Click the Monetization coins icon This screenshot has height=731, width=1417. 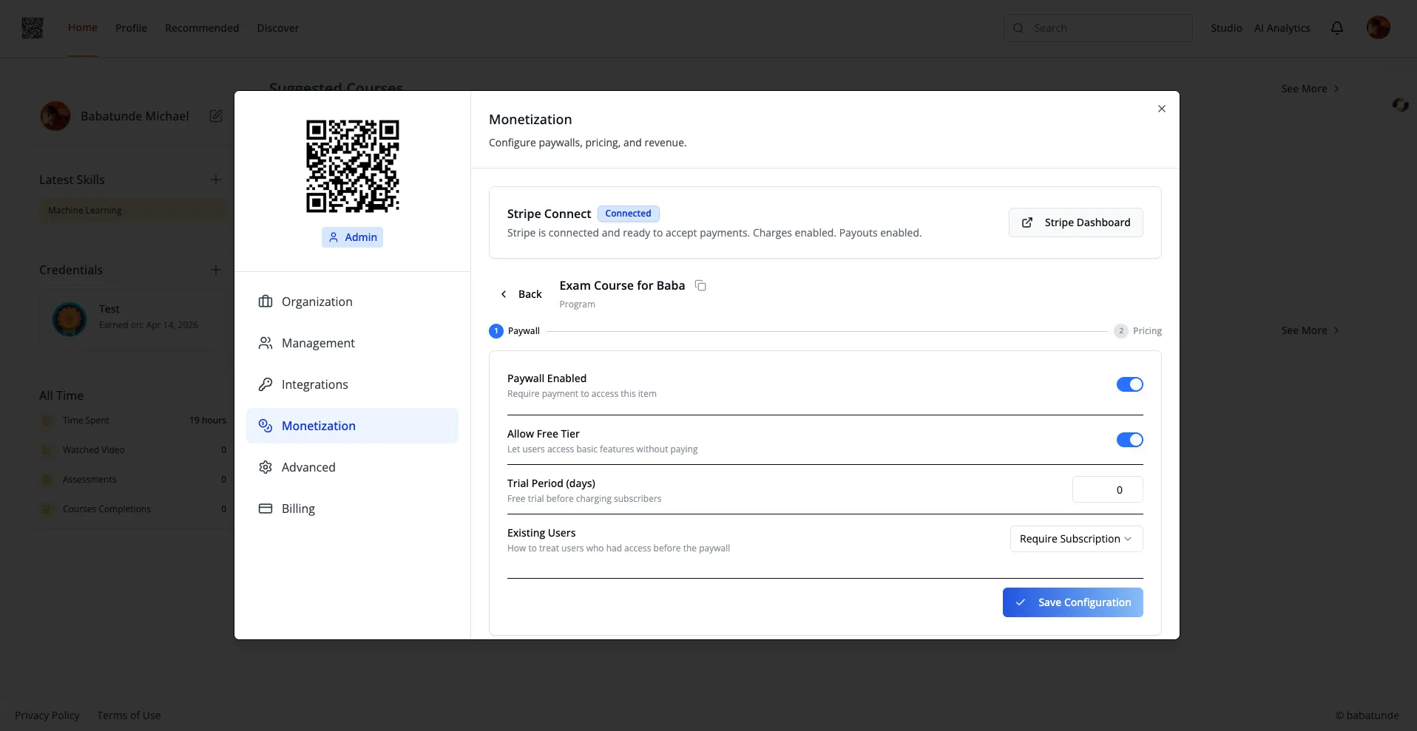pos(266,426)
